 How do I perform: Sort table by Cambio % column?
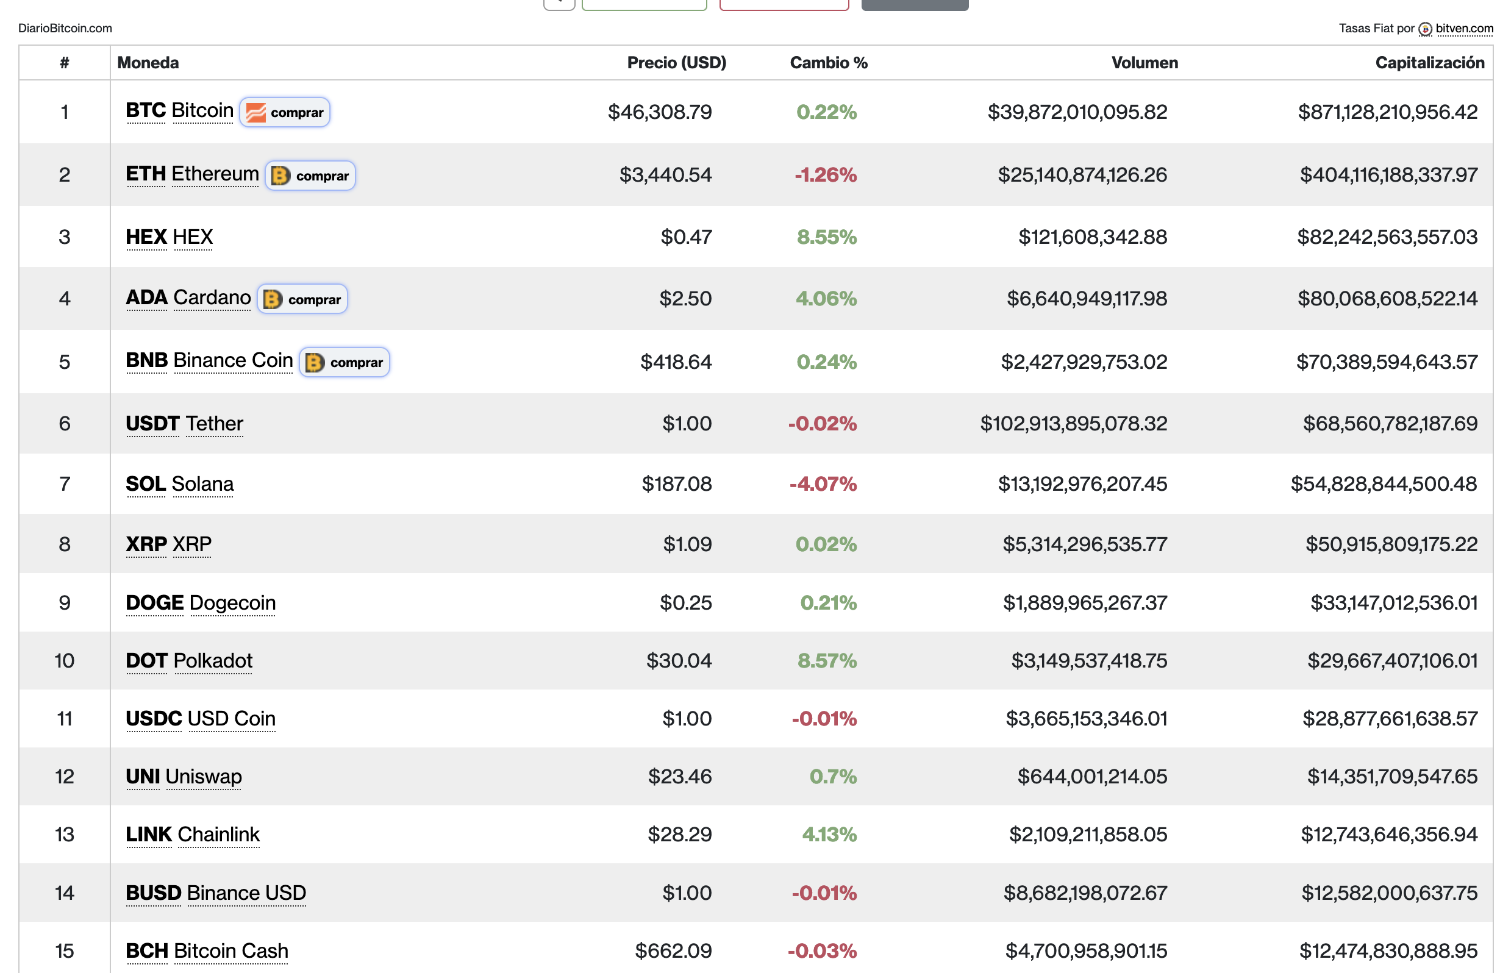(828, 62)
